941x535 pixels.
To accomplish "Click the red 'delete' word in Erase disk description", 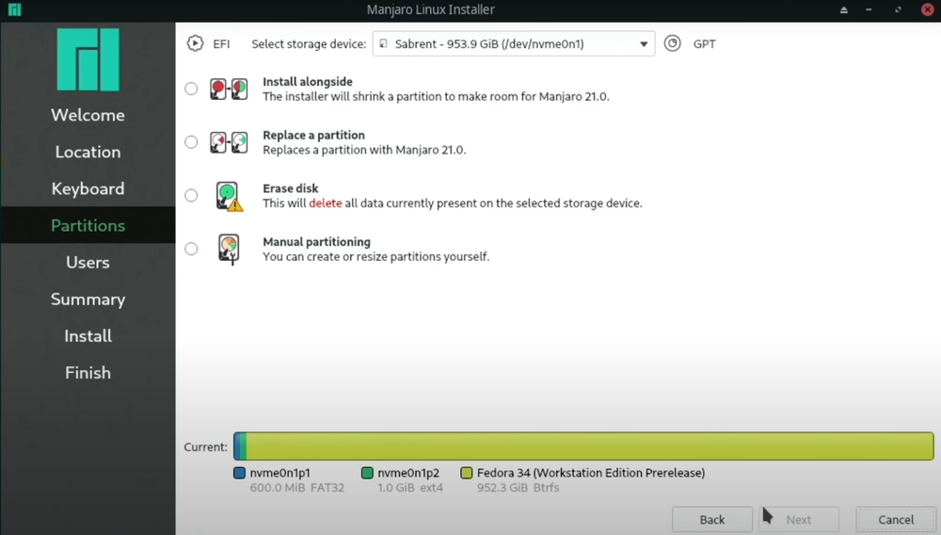I will [326, 203].
